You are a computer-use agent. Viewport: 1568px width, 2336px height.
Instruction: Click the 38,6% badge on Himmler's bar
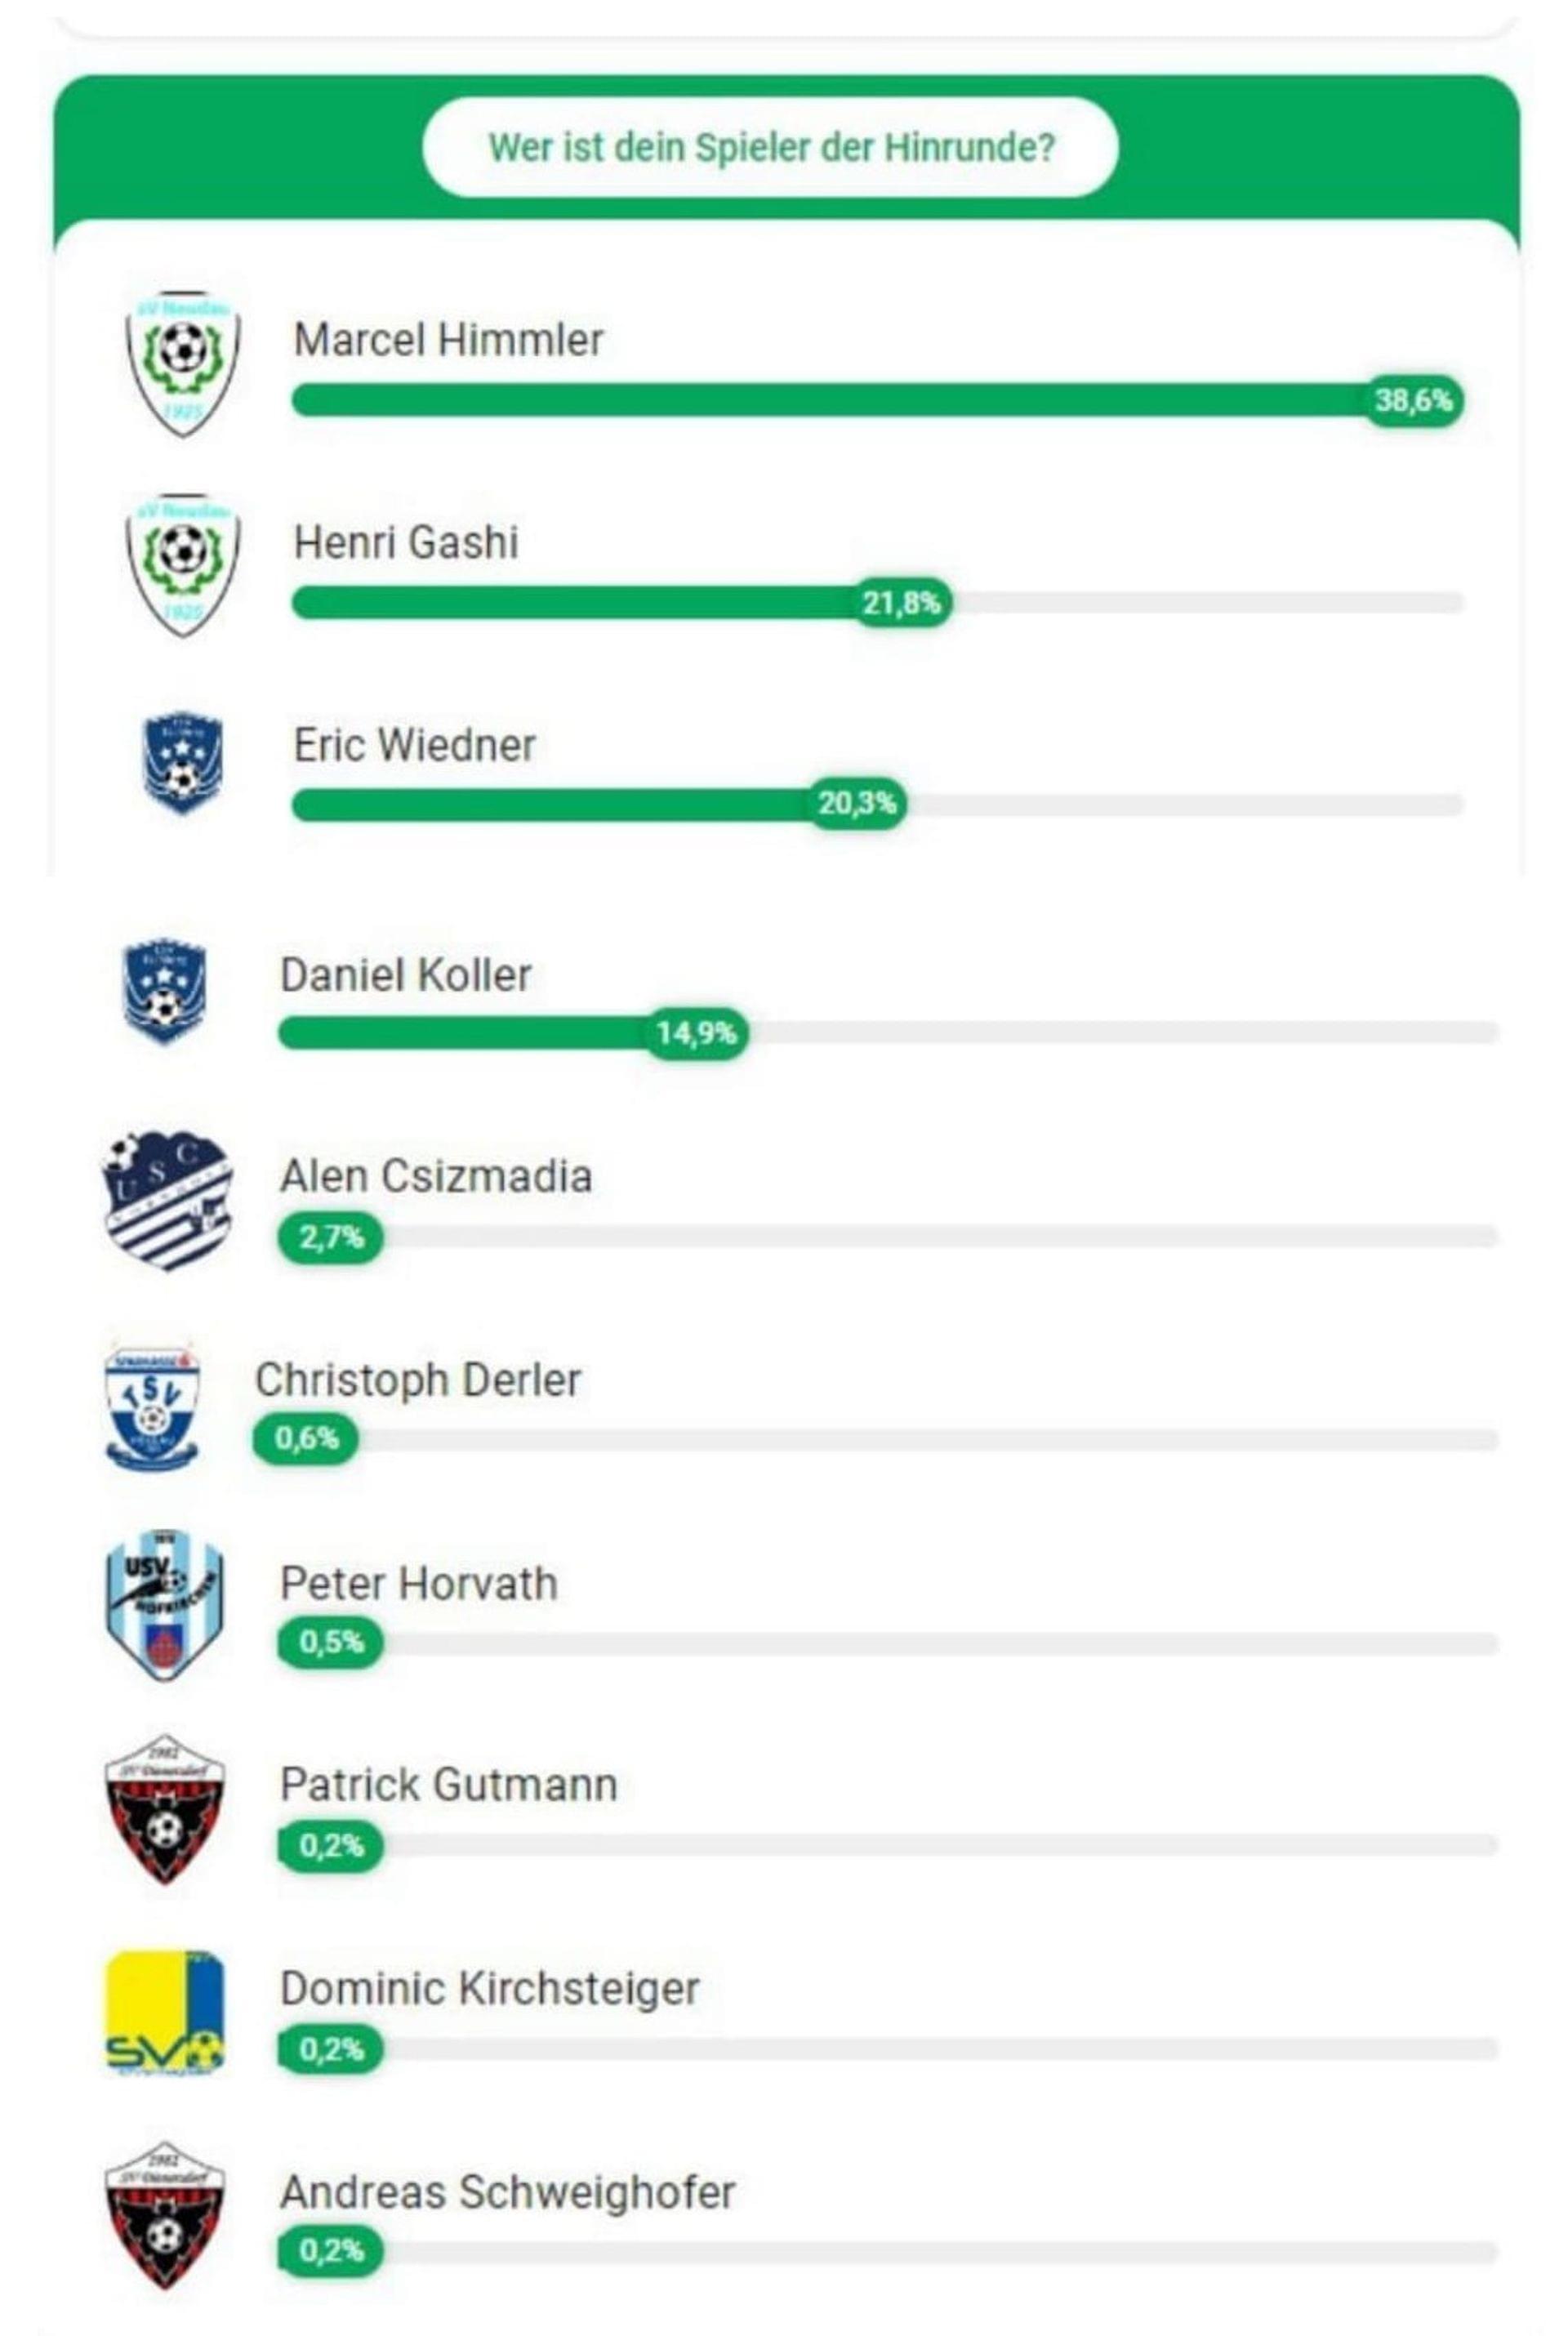click(1412, 401)
